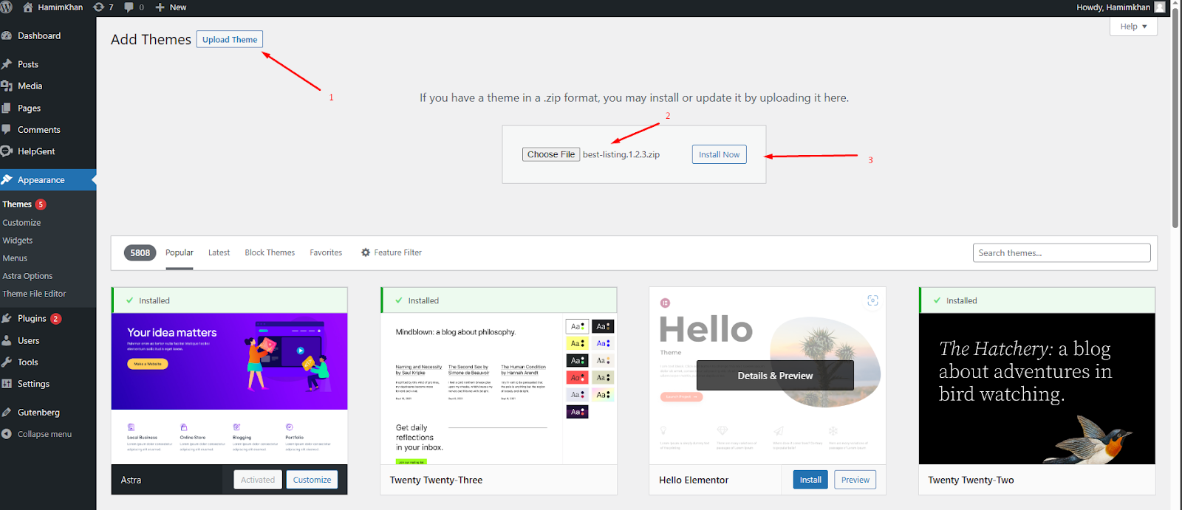Click Preview on Hello Elementor card
This screenshot has height=510, width=1182.
[x=855, y=480]
